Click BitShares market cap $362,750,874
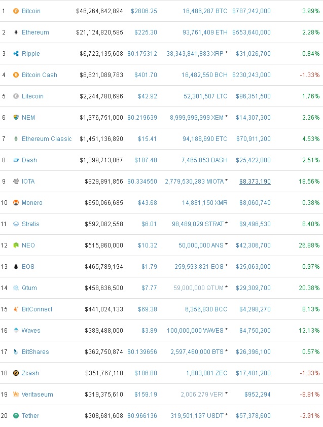Screen dimensions: 323x427 point(104,352)
